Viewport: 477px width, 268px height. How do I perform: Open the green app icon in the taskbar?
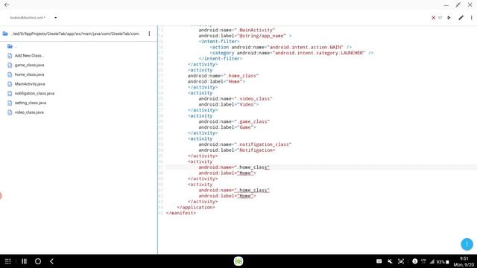click(x=238, y=261)
